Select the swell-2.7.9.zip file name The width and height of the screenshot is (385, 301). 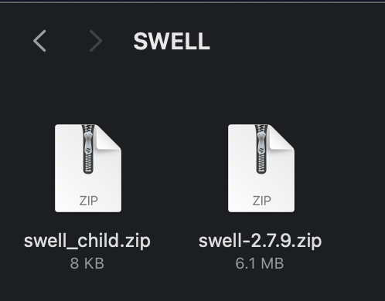coord(260,241)
